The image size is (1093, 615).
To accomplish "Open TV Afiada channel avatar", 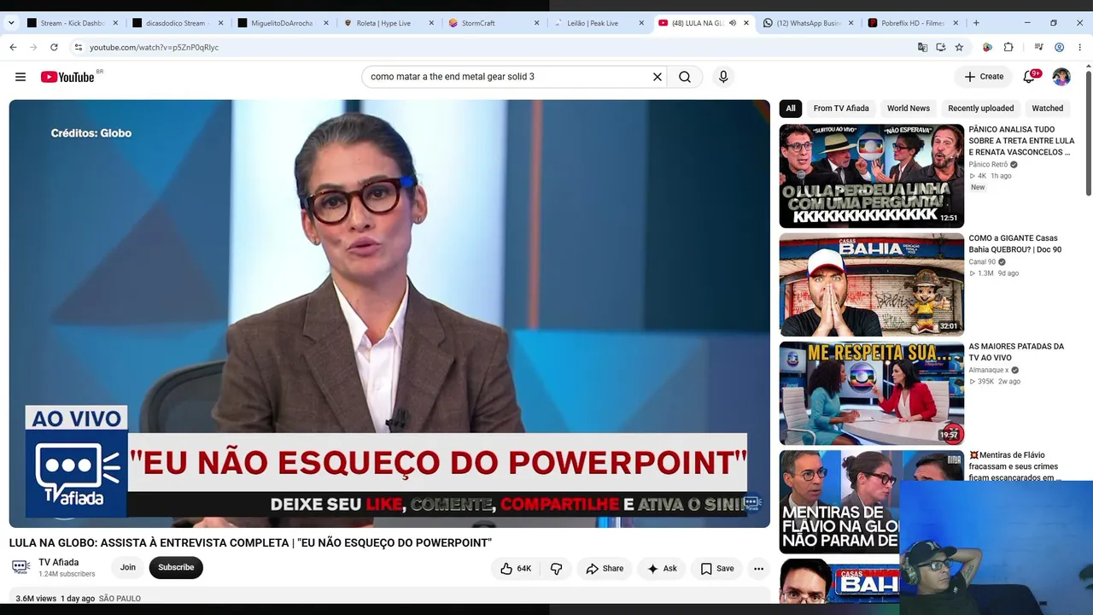I will tap(21, 567).
